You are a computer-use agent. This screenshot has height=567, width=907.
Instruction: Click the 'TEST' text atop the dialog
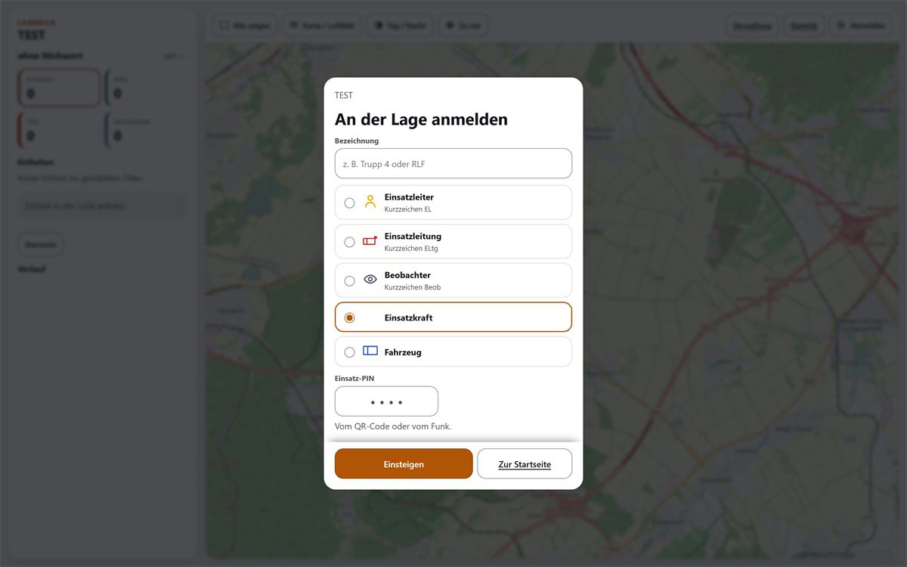pyautogui.click(x=344, y=95)
